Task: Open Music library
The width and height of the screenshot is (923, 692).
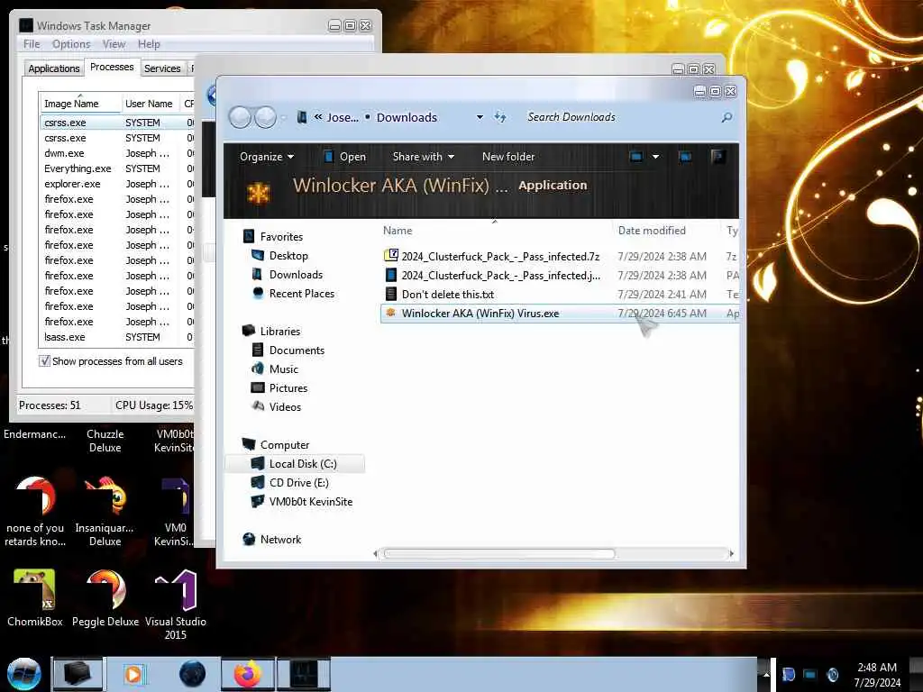Action: click(284, 369)
